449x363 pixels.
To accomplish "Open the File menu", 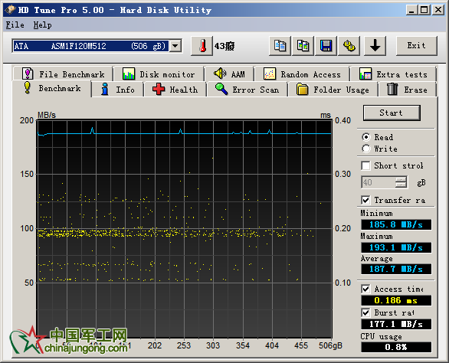I will pyautogui.click(x=15, y=25).
